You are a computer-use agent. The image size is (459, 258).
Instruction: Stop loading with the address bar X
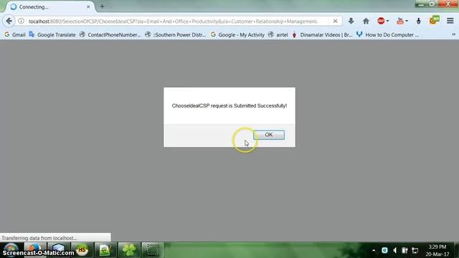(x=335, y=21)
